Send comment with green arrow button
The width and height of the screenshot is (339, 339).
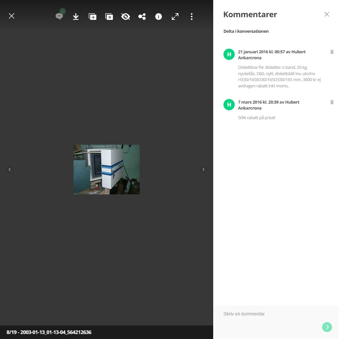pyautogui.click(x=327, y=327)
